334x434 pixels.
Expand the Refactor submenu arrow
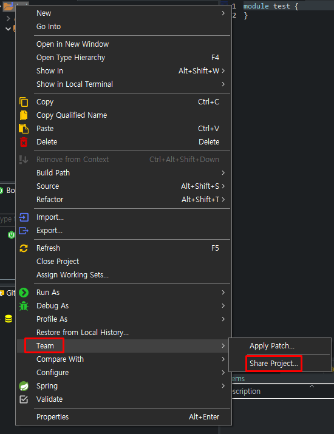pos(223,199)
